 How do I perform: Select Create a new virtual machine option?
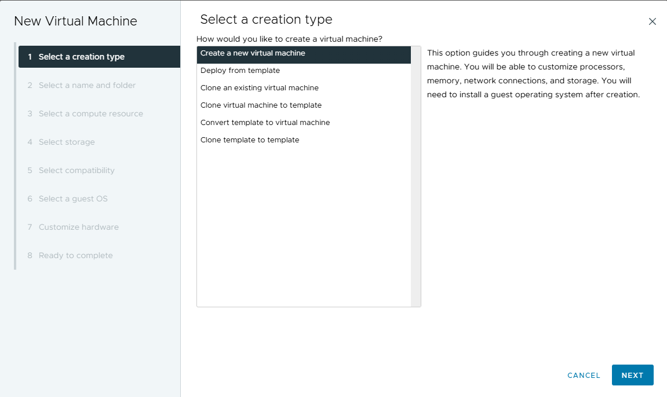pos(253,53)
